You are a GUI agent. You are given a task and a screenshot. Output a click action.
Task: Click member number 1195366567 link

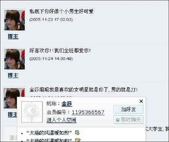88,112
